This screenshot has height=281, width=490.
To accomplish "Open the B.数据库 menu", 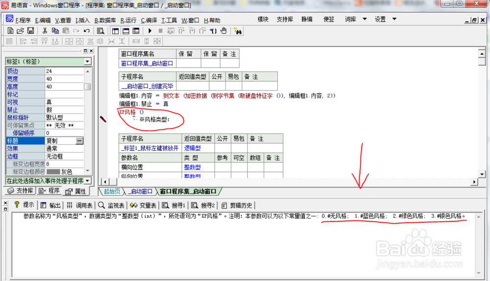I will [x=105, y=20].
